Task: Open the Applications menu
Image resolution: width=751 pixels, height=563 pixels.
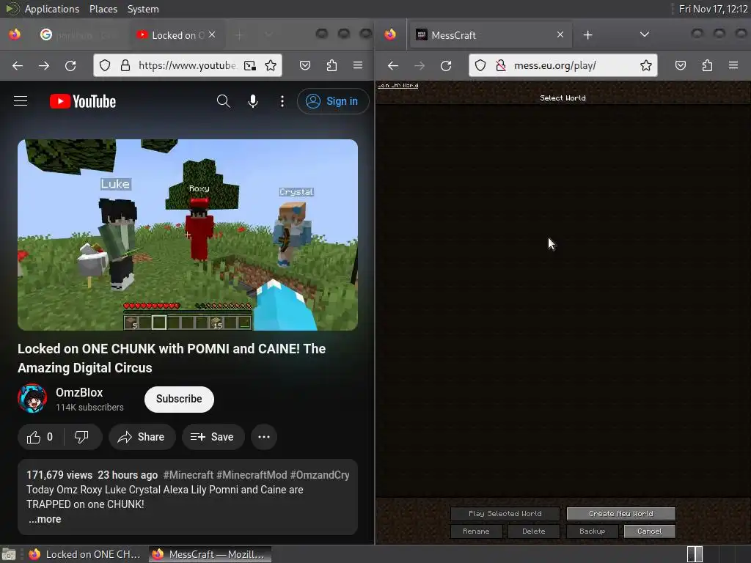Action: click(52, 9)
